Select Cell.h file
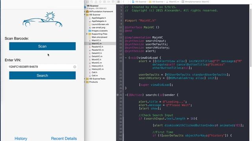The height and width of the screenshot is (141, 252). point(94,72)
